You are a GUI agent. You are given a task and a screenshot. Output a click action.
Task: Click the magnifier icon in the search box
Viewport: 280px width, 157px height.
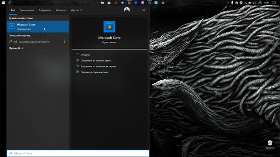pos(10,153)
